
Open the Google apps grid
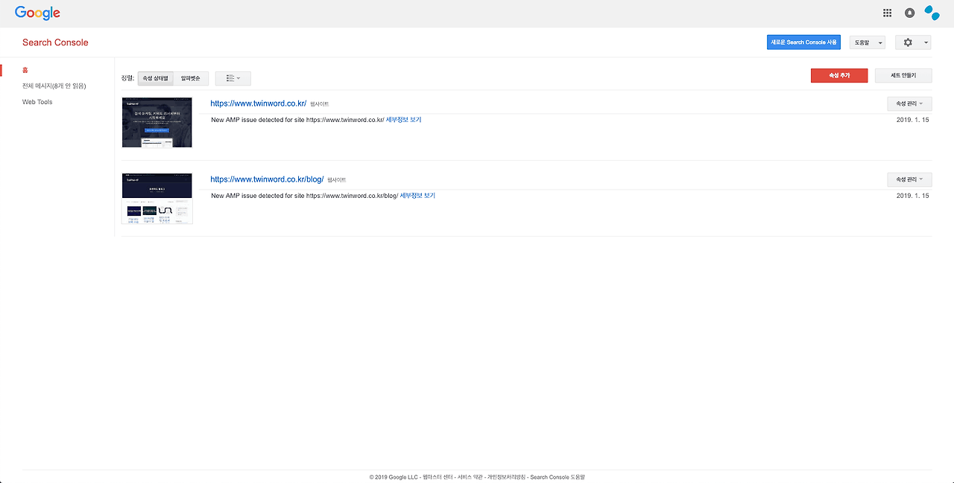point(886,13)
